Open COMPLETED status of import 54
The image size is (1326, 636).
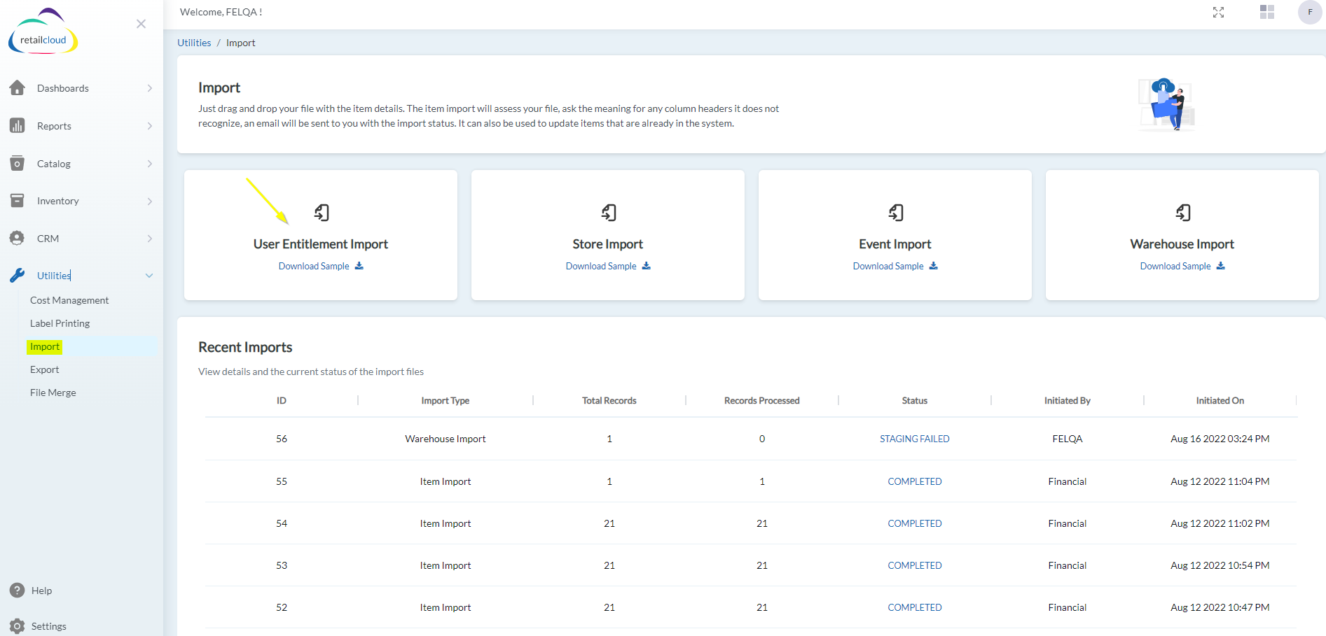point(915,523)
